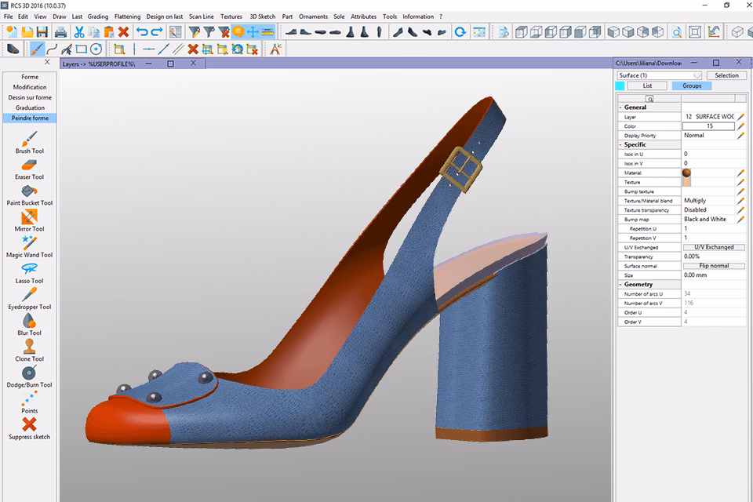The width and height of the screenshot is (753, 502).
Task: Toggle the U/V Exchanged button
Action: [714, 247]
